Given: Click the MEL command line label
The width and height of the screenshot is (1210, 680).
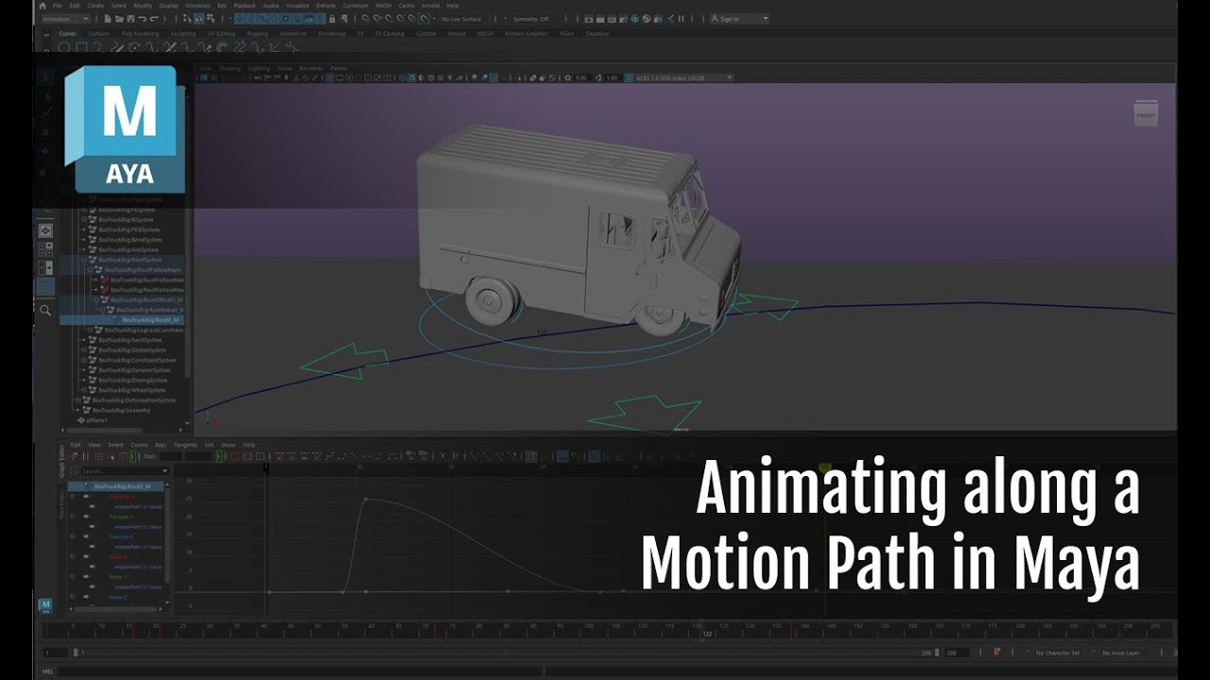Looking at the screenshot, I should [47, 671].
